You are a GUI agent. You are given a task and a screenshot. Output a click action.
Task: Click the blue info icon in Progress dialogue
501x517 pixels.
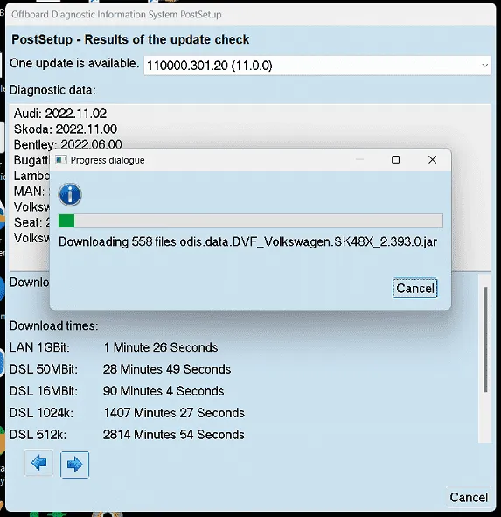click(70, 194)
